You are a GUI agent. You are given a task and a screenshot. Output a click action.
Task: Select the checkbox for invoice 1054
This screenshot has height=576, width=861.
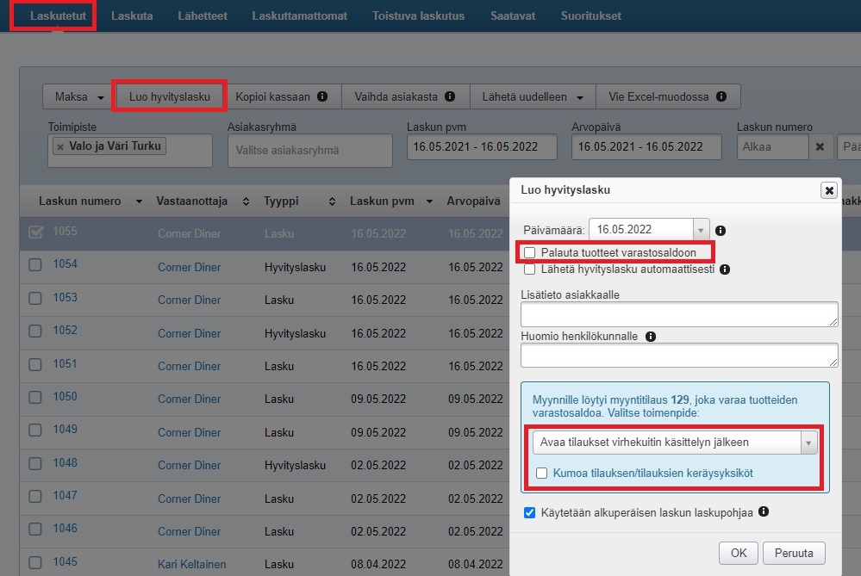pyautogui.click(x=35, y=265)
